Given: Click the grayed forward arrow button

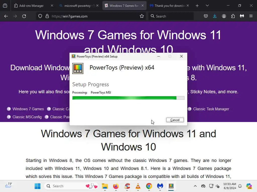Looking at the screenshot, I should (x=15, y=16).
